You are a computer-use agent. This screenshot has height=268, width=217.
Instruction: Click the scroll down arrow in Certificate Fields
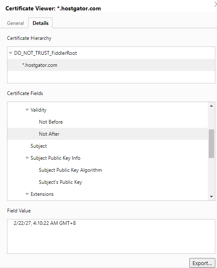pyautogui.click(x=211, y=197)
